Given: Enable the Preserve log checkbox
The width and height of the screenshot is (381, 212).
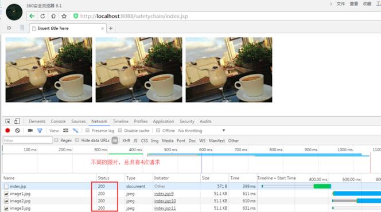Looking at the screenshot, I should pos(87,131).
